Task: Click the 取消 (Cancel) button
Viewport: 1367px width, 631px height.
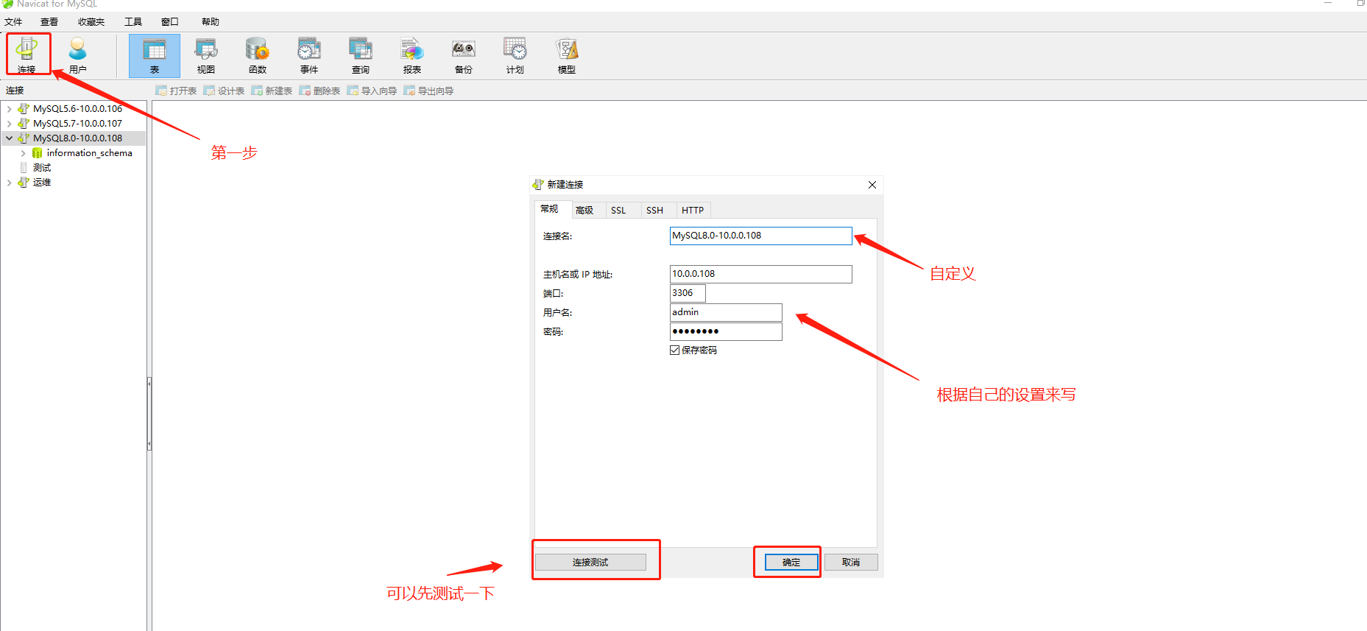Action: click(x=851, y=563)
